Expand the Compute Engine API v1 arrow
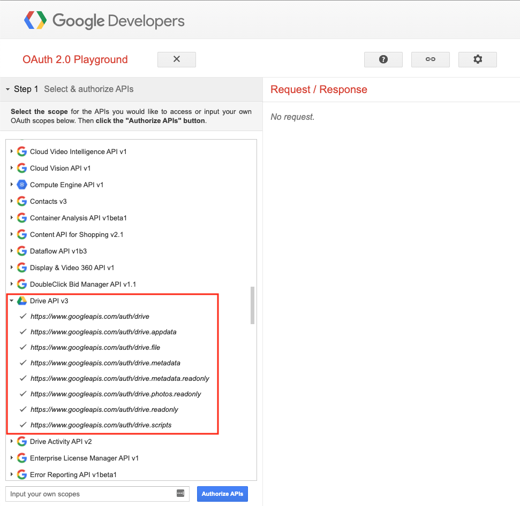This screenshot has height=506, width=520. coord(12,184)
